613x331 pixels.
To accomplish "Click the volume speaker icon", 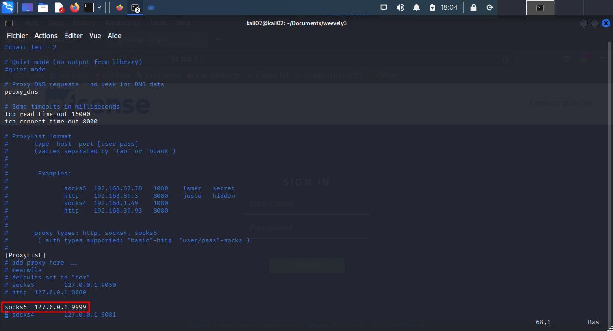I will pyautogui.click(x=400, y=7).
